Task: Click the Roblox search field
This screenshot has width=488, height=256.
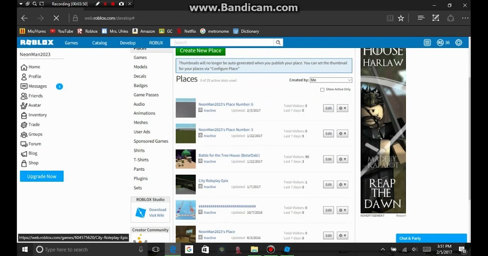Action: click(x=222, y=42)
